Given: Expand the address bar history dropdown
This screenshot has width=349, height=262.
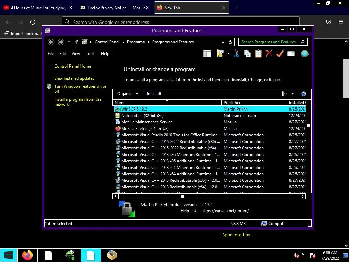Looking at the screenshot, I should (x=223, y=42).
